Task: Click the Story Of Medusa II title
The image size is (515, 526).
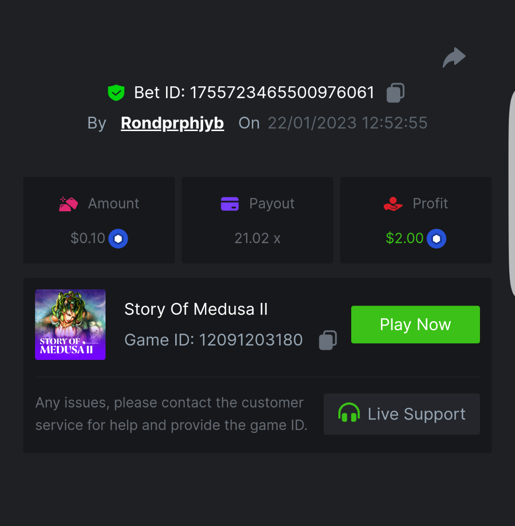Action: point(196,309)
